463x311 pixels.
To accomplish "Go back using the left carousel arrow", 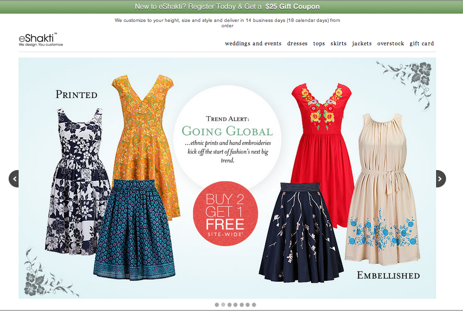I will point(15,178).
